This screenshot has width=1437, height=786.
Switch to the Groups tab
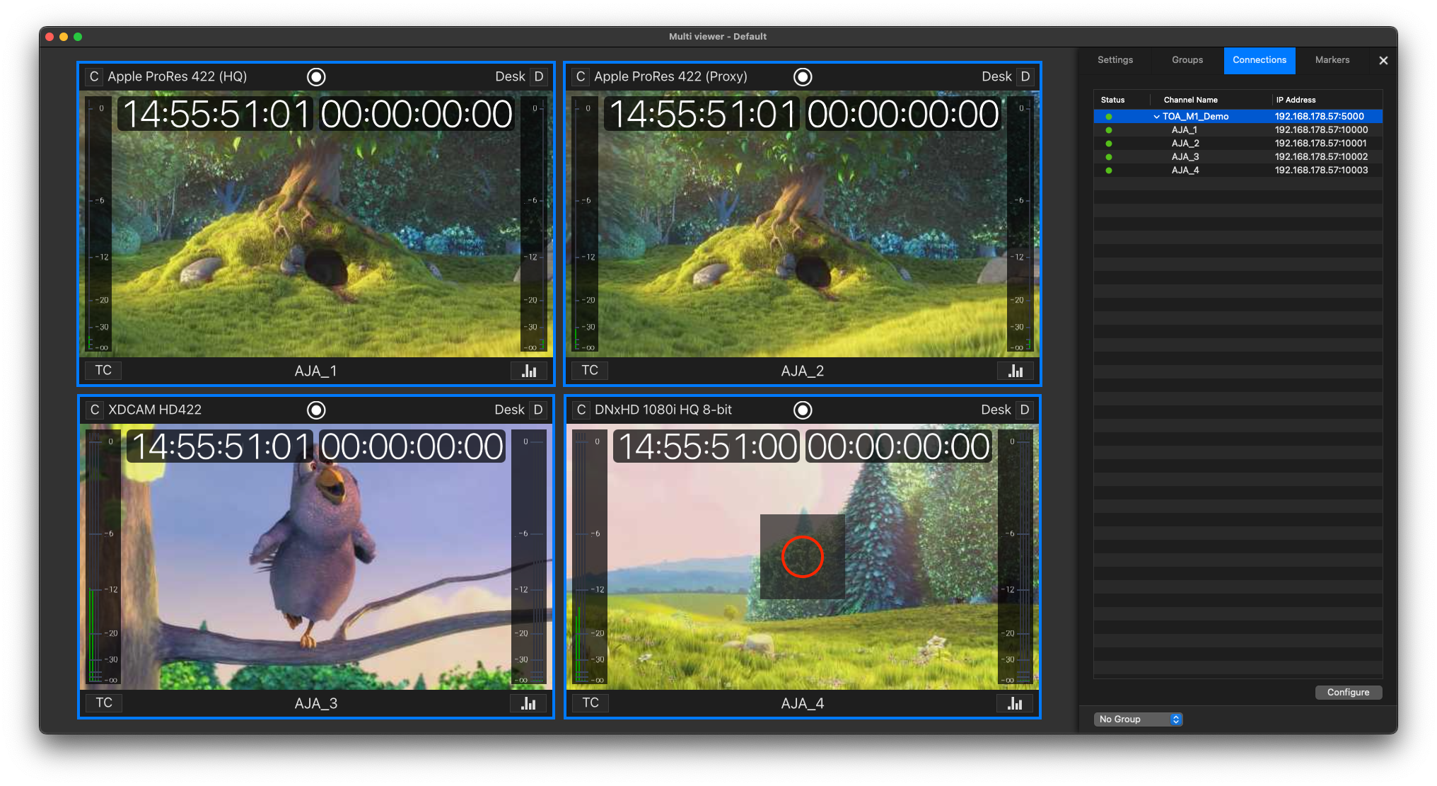tap(1187, 60)
